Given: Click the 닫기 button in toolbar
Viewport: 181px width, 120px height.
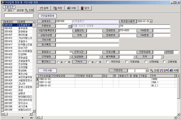Looking at the screenshot, I should point(85,8).
